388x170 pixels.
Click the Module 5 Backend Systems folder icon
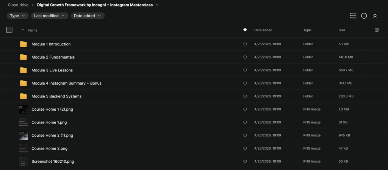click(23, 96)
